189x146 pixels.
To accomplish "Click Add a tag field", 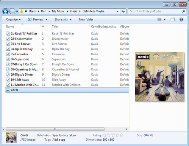I will click(59, 140).
